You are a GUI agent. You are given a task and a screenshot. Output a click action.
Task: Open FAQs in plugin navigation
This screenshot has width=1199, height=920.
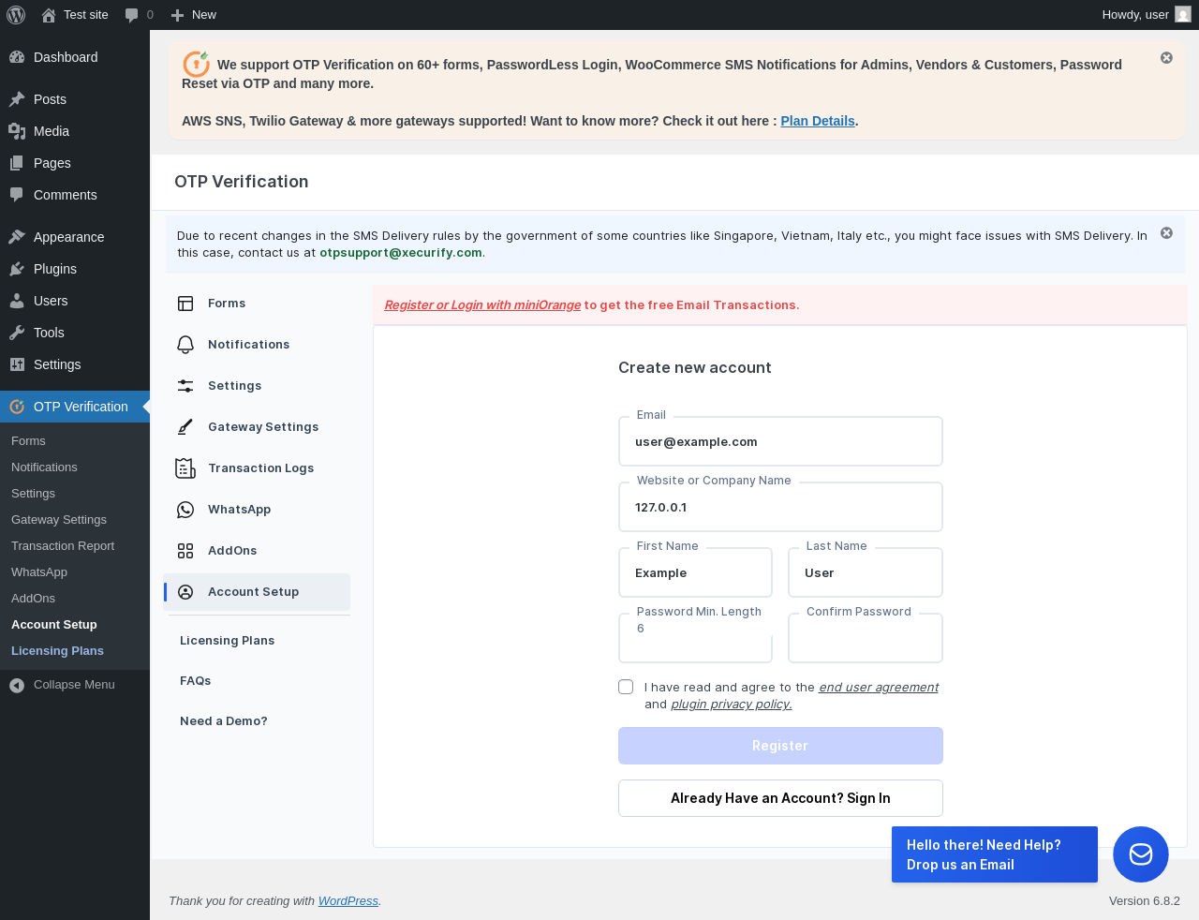pos(196,681)
